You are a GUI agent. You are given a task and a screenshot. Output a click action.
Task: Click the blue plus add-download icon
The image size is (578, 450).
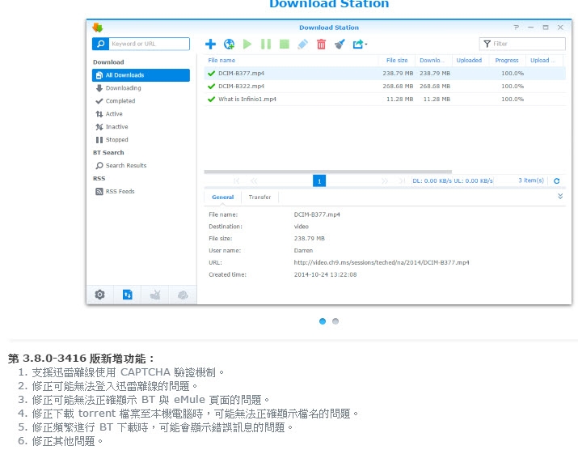210,45
